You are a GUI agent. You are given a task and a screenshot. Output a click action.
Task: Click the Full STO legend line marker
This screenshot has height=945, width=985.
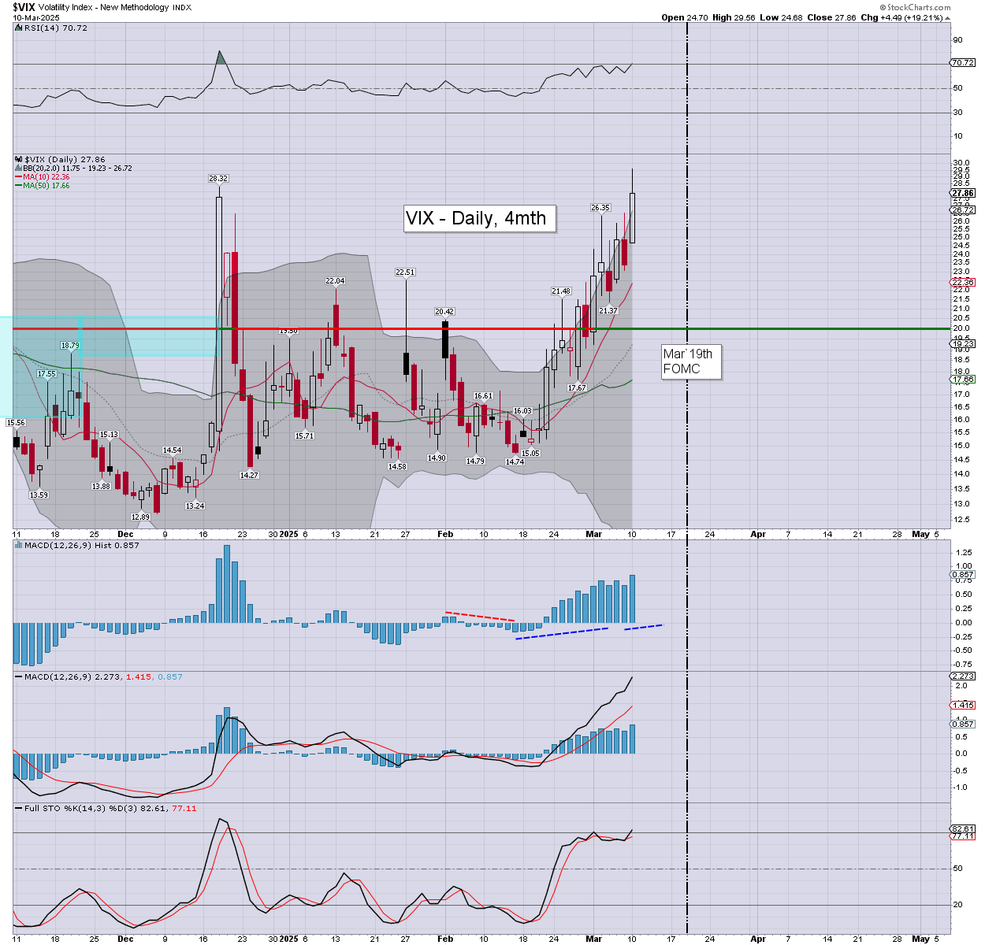click(x=19, y=808)
